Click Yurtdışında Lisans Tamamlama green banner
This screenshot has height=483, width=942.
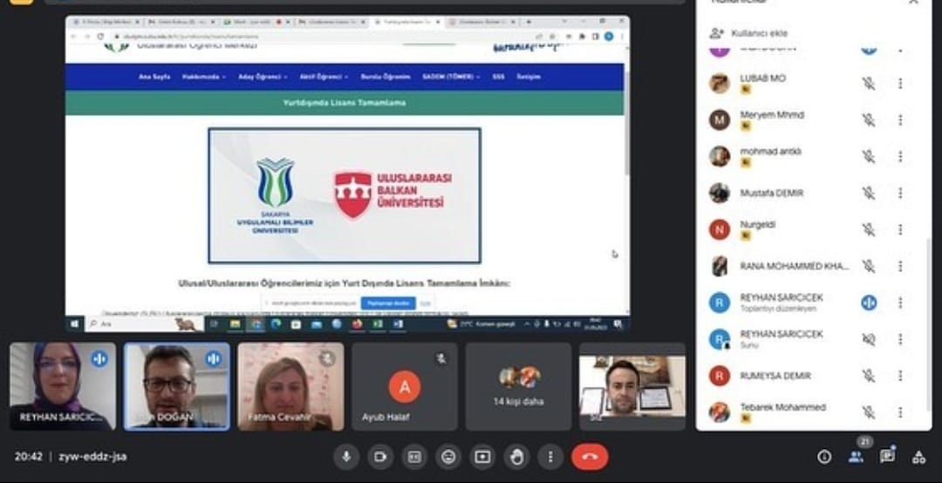(345, 103)
